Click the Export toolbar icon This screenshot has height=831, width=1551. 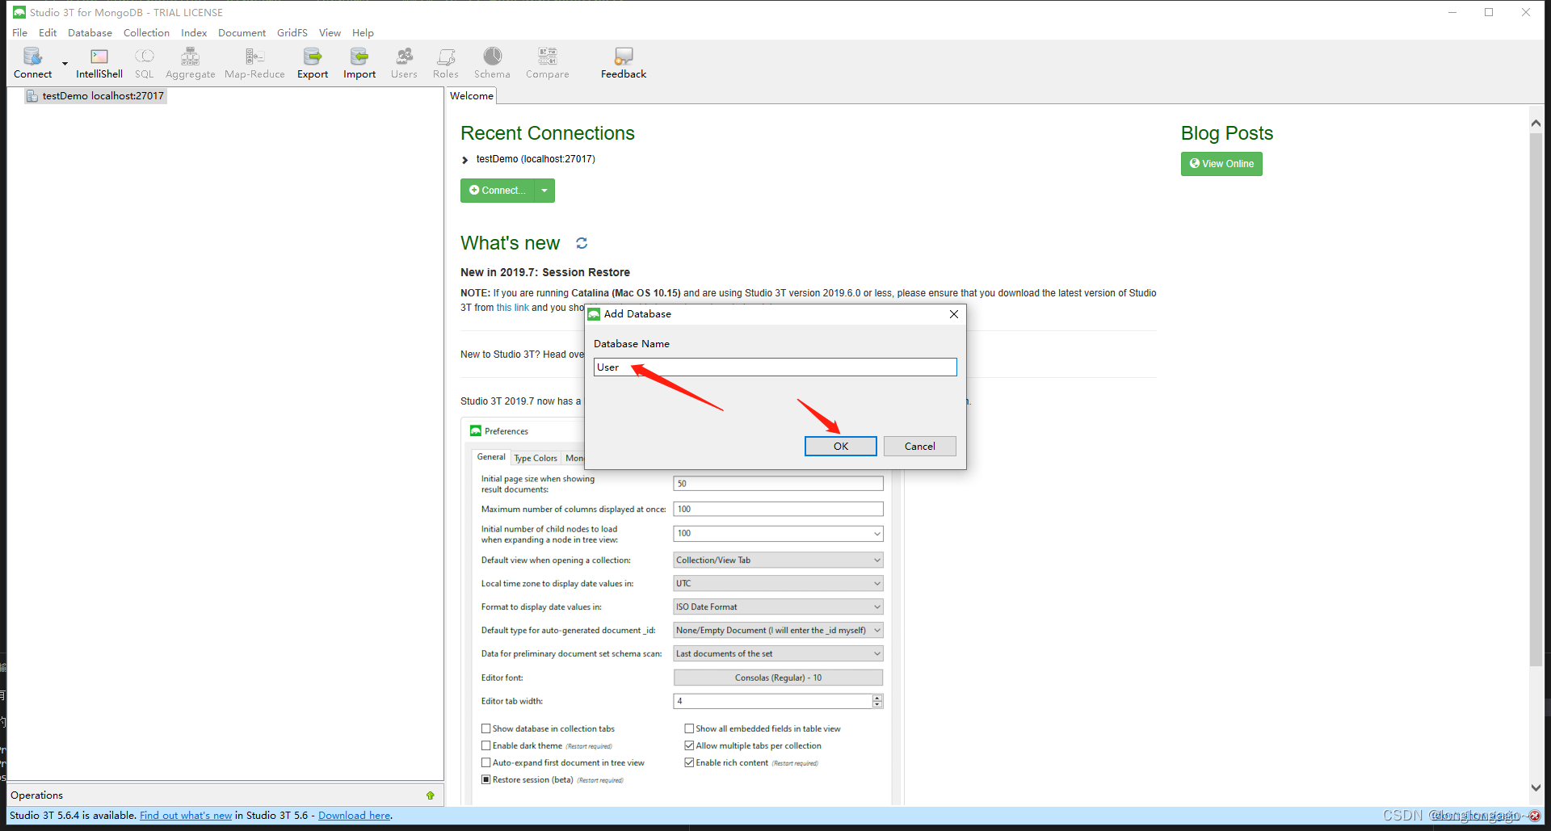[x=313, y=63]
